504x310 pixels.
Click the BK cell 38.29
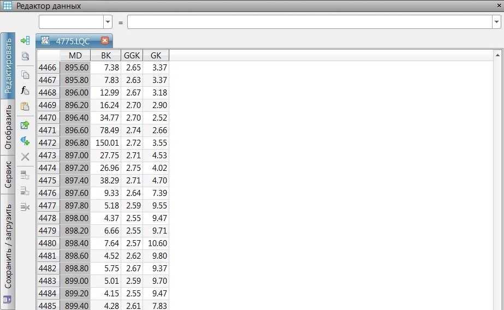[x=106, y=181]
